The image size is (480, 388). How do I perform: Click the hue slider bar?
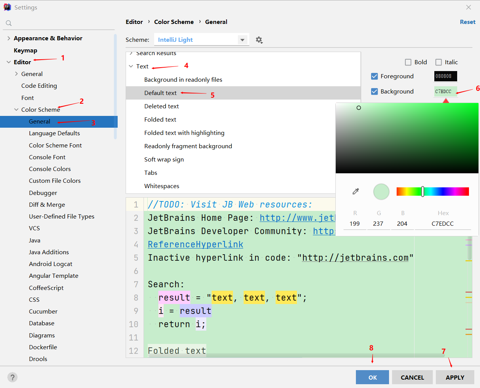[432, 192]
